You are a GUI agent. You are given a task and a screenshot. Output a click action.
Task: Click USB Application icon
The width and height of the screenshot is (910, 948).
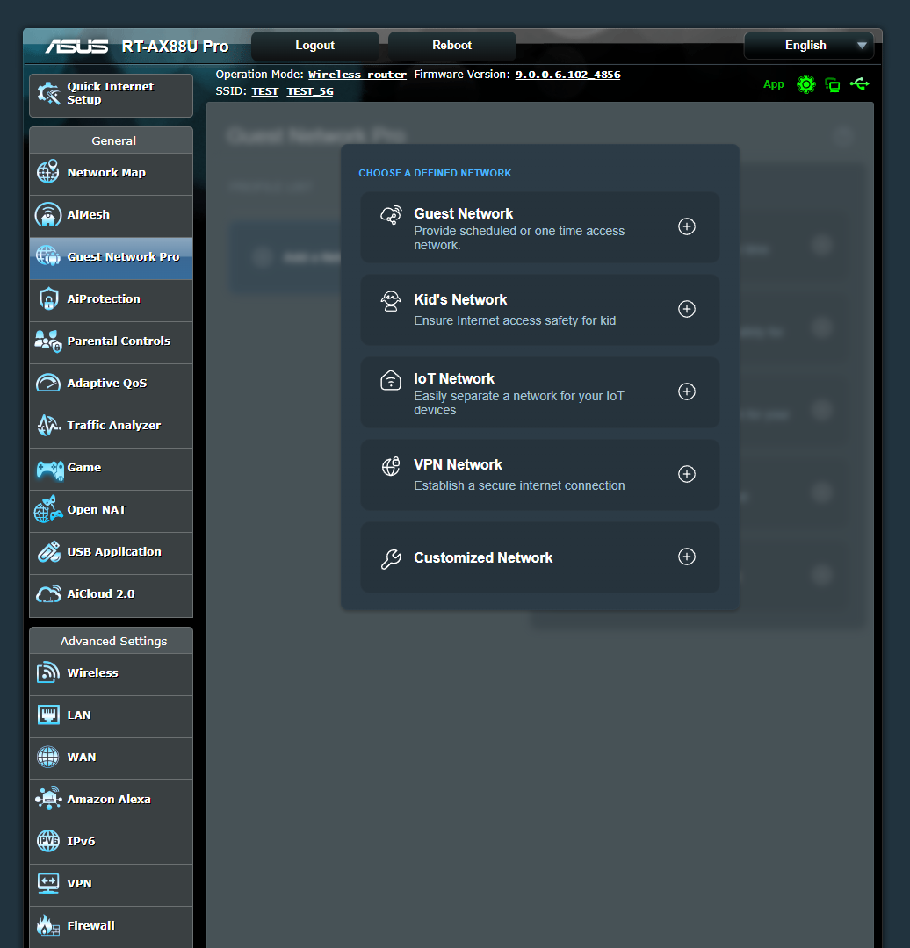48,551
